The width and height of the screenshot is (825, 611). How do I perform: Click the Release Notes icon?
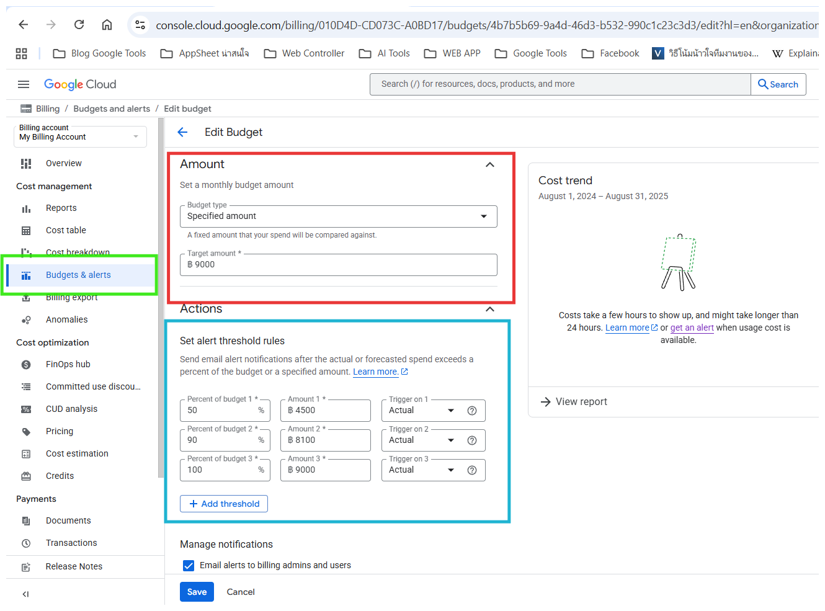tap(26, 567)
